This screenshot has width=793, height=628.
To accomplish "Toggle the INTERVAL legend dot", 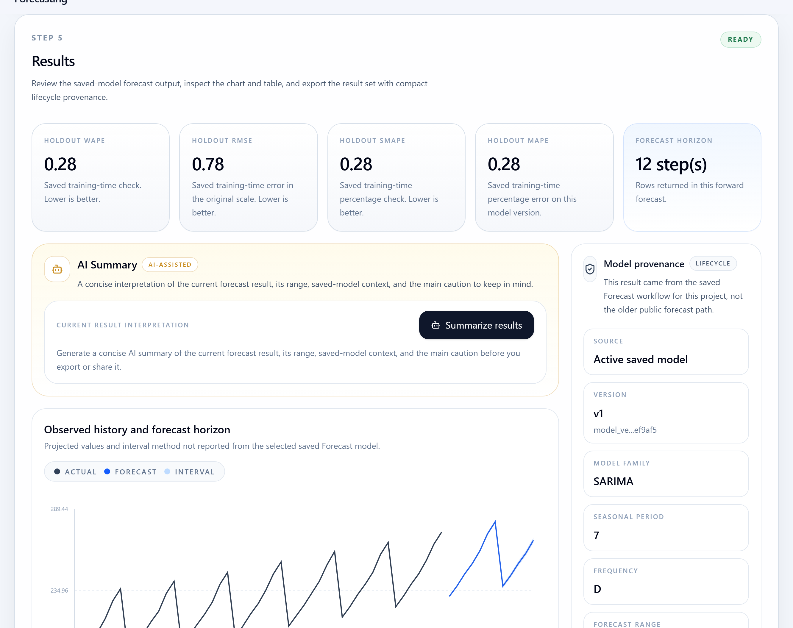I will (x=167, y=471).
